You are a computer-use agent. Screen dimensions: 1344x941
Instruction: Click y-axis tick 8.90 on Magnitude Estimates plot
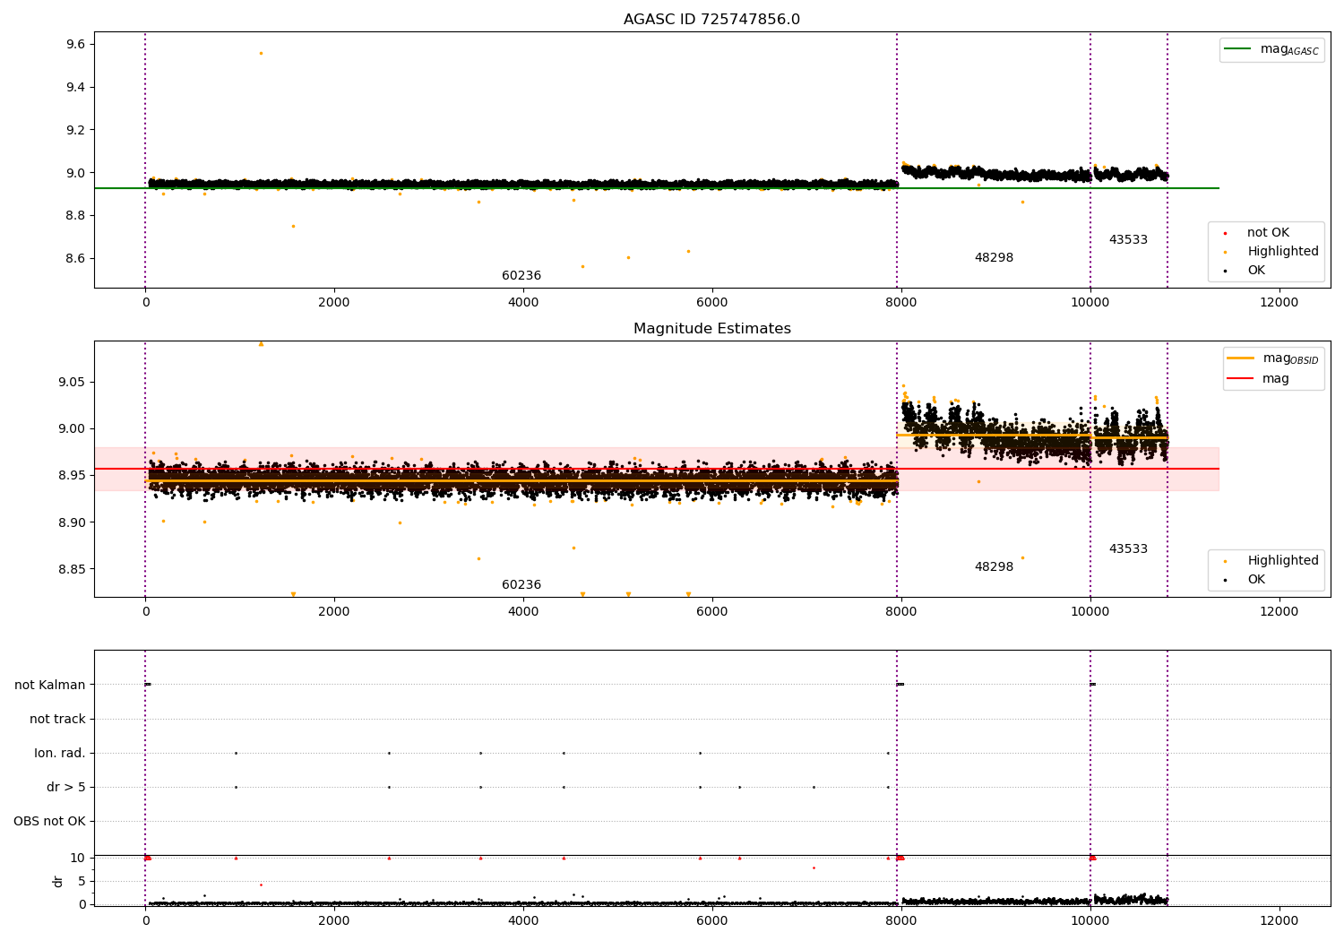(x=73, y=522)
